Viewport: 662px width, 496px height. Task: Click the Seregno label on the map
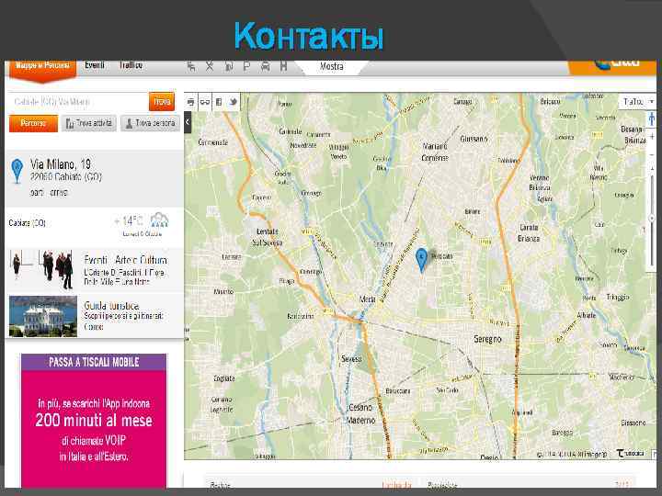(x=487, y=339)
